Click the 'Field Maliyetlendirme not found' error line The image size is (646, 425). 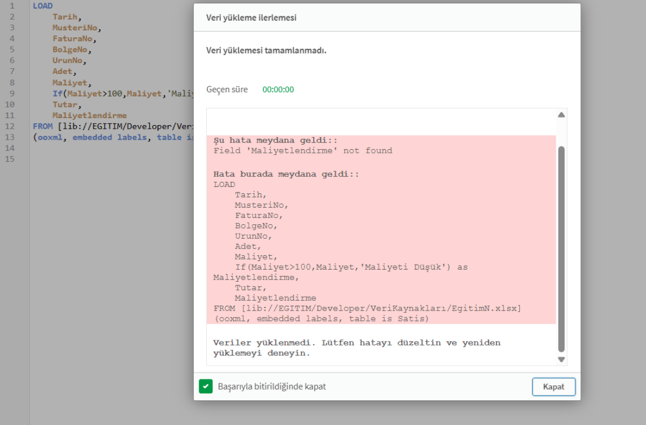pyautogui.click(x=303, y=151)
